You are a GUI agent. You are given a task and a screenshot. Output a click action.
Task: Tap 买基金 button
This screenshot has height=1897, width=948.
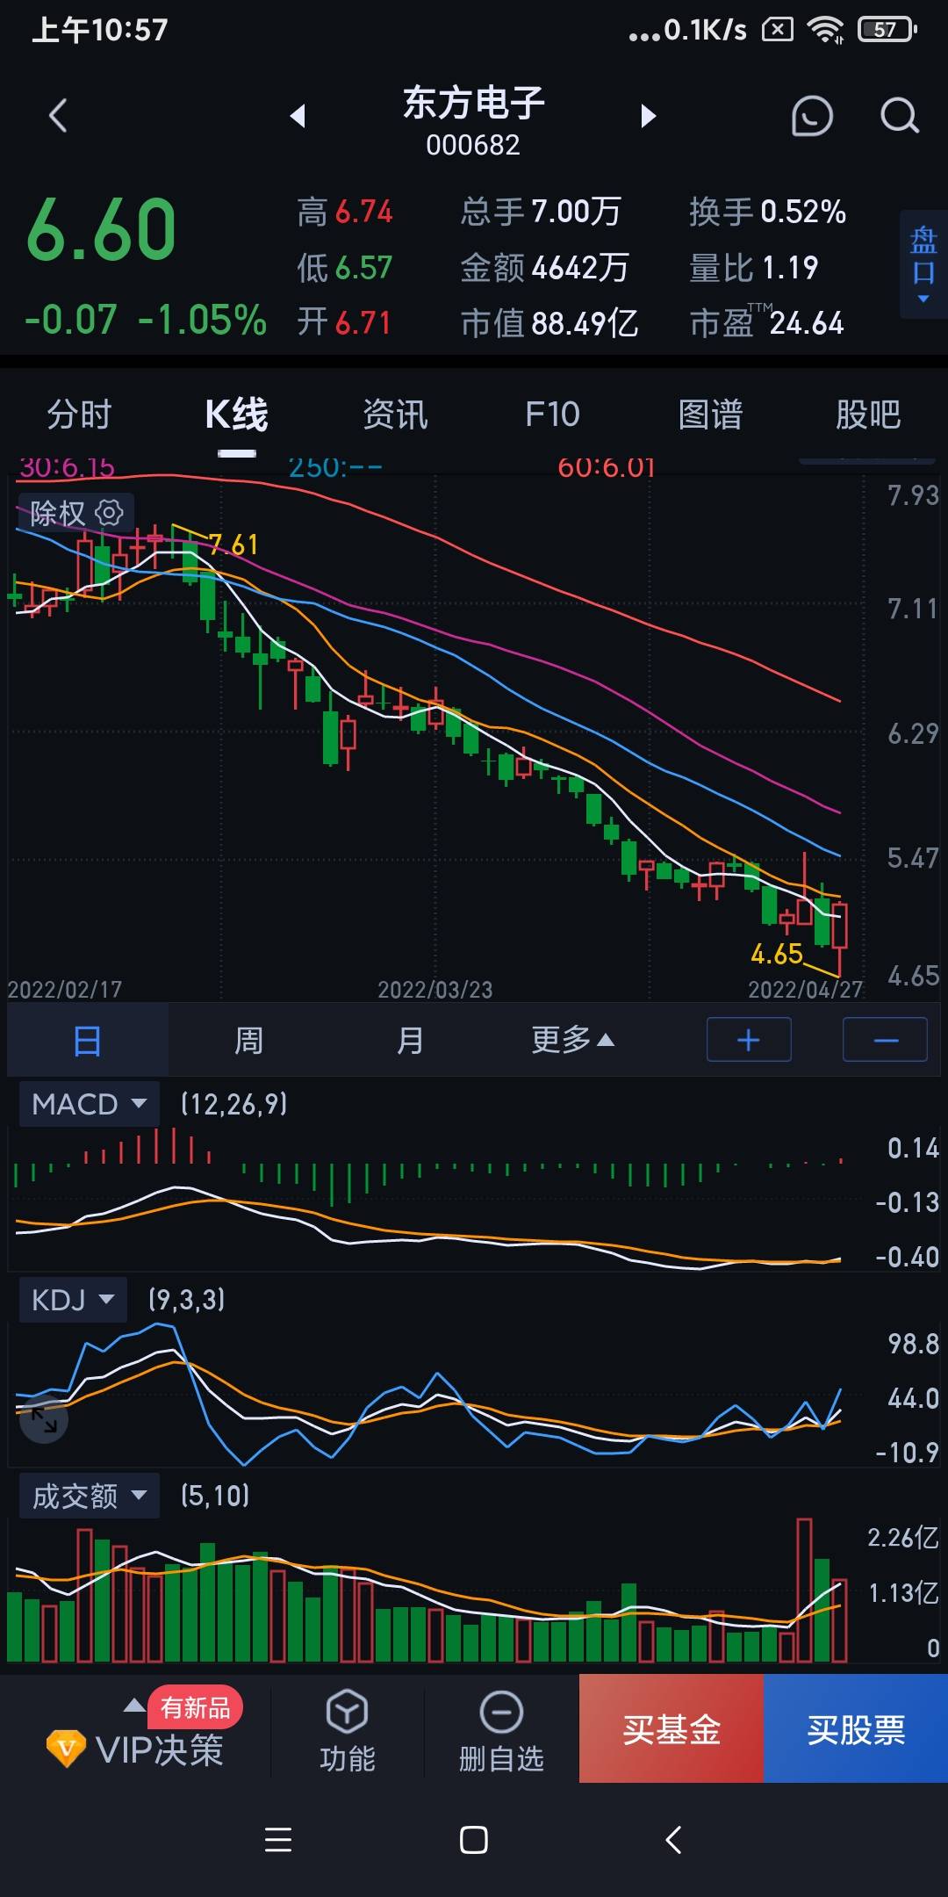point(671,1728)
